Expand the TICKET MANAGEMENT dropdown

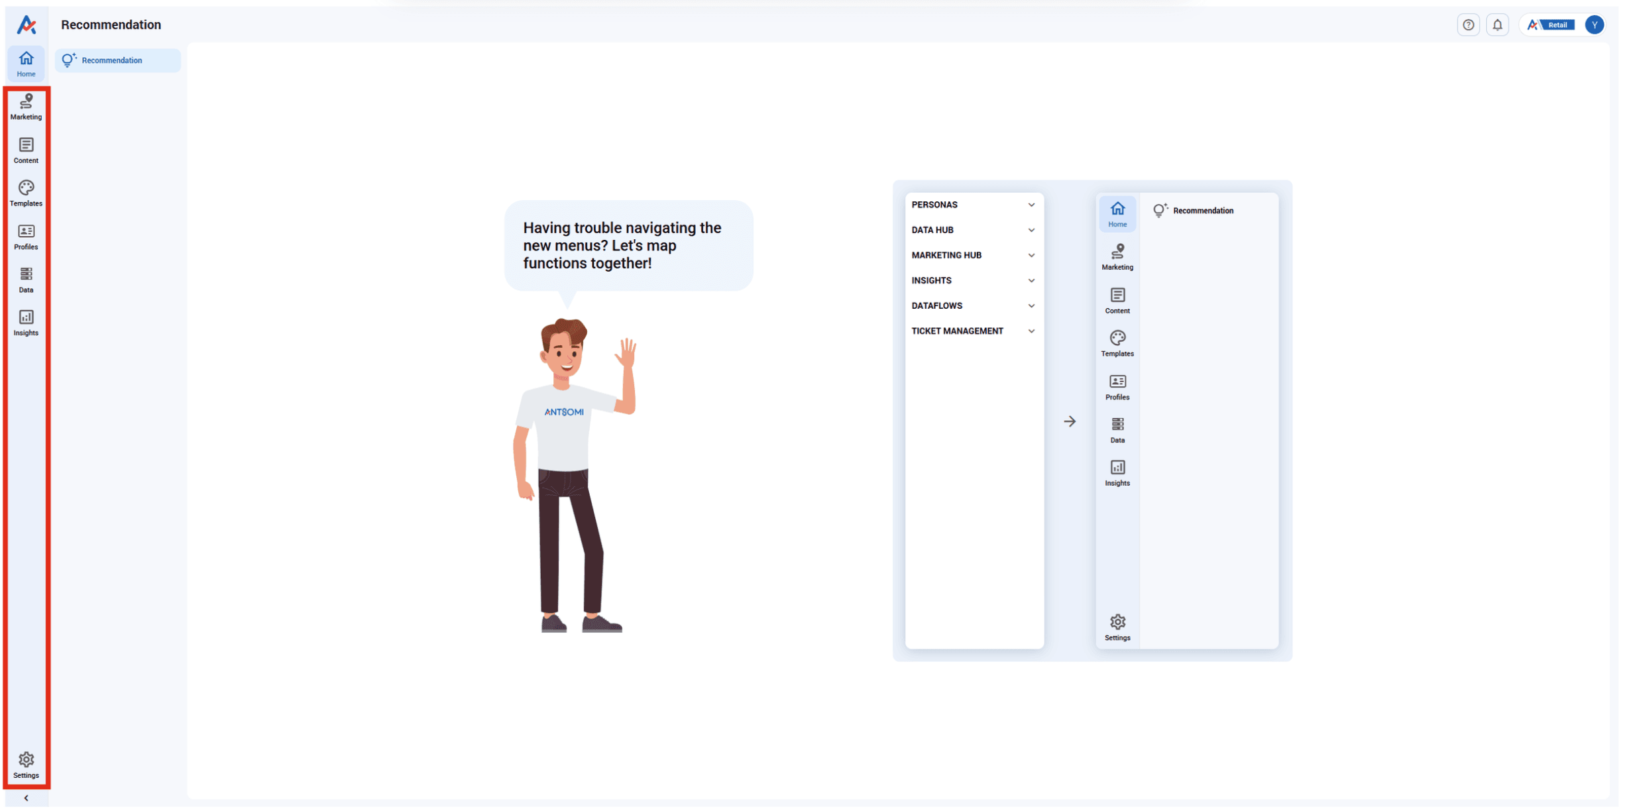[x=1031, y=331]
